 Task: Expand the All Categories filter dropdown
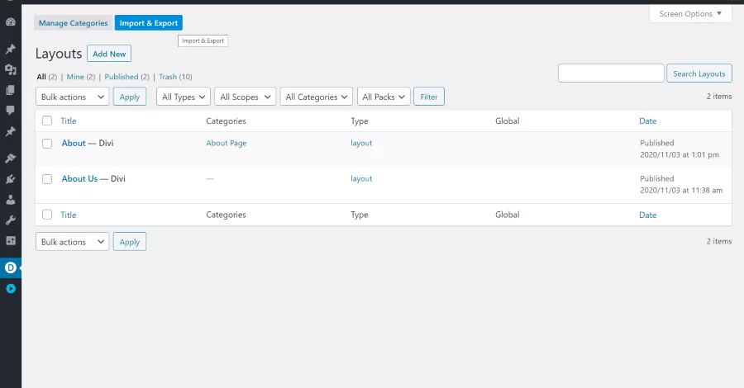click(x=317, y=97)
